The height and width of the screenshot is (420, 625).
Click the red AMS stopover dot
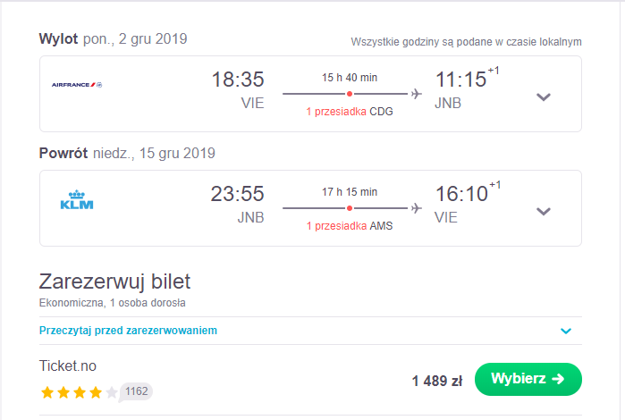pos(350,208)
